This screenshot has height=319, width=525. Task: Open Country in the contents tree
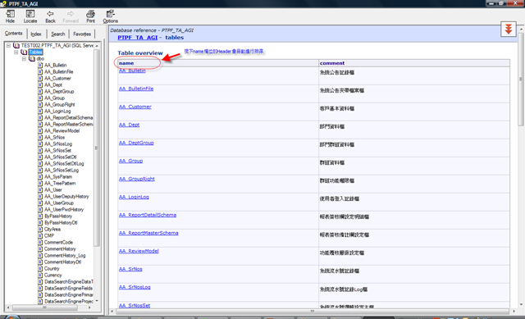click(x=52, y=268)
